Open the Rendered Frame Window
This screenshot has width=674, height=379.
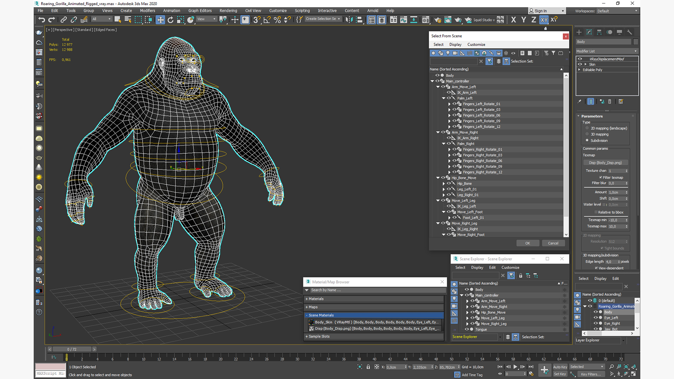448,20
